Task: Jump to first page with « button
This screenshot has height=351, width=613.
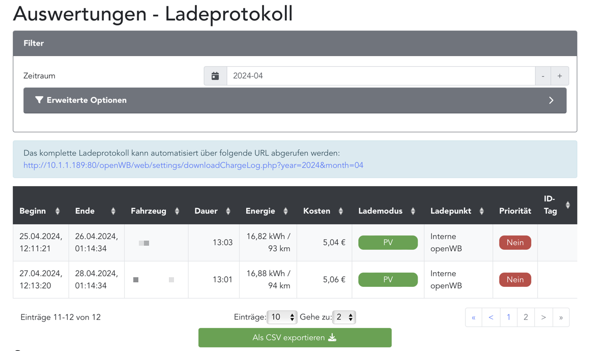Action: click(x=474, y=317)
